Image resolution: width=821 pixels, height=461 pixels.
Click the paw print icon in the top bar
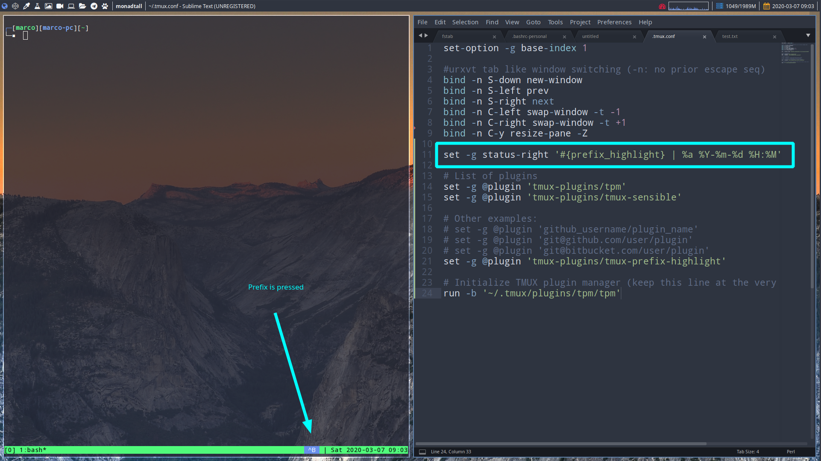[x=105, y=6]
